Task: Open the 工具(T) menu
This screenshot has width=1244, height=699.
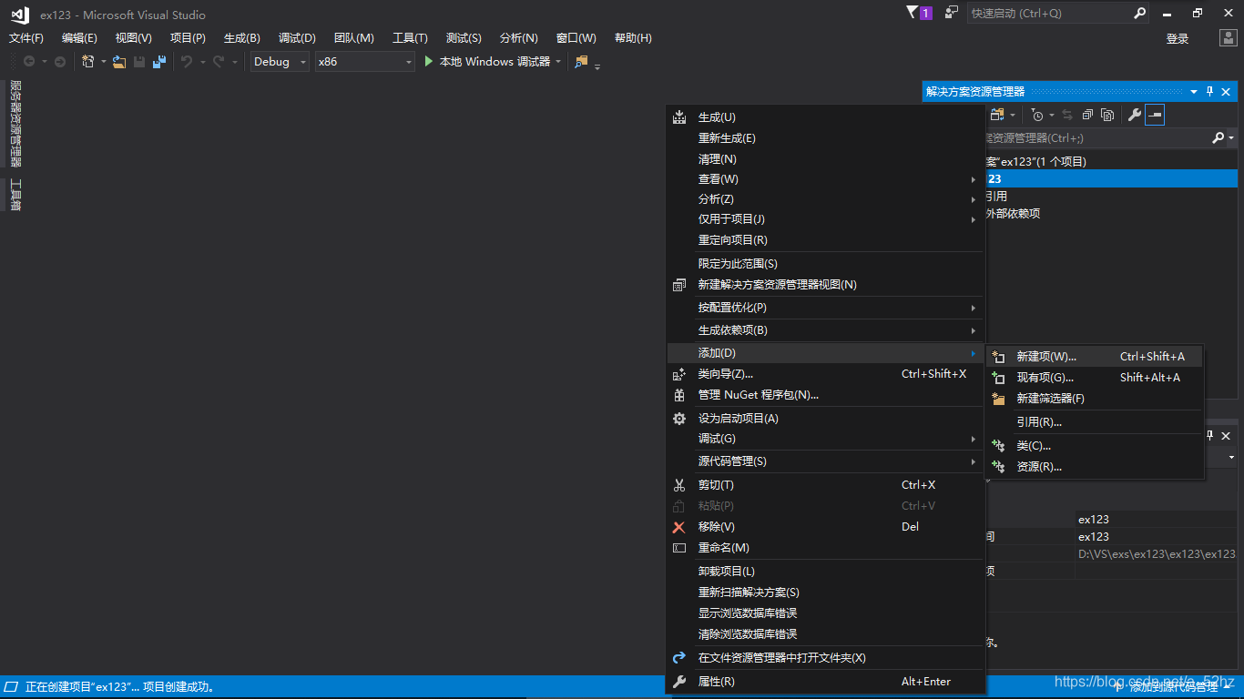Action: point(410,38)
